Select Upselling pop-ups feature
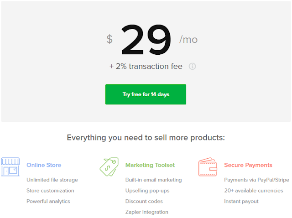The width and height of the screenshot is (292, 218). [x=147, y=191]
